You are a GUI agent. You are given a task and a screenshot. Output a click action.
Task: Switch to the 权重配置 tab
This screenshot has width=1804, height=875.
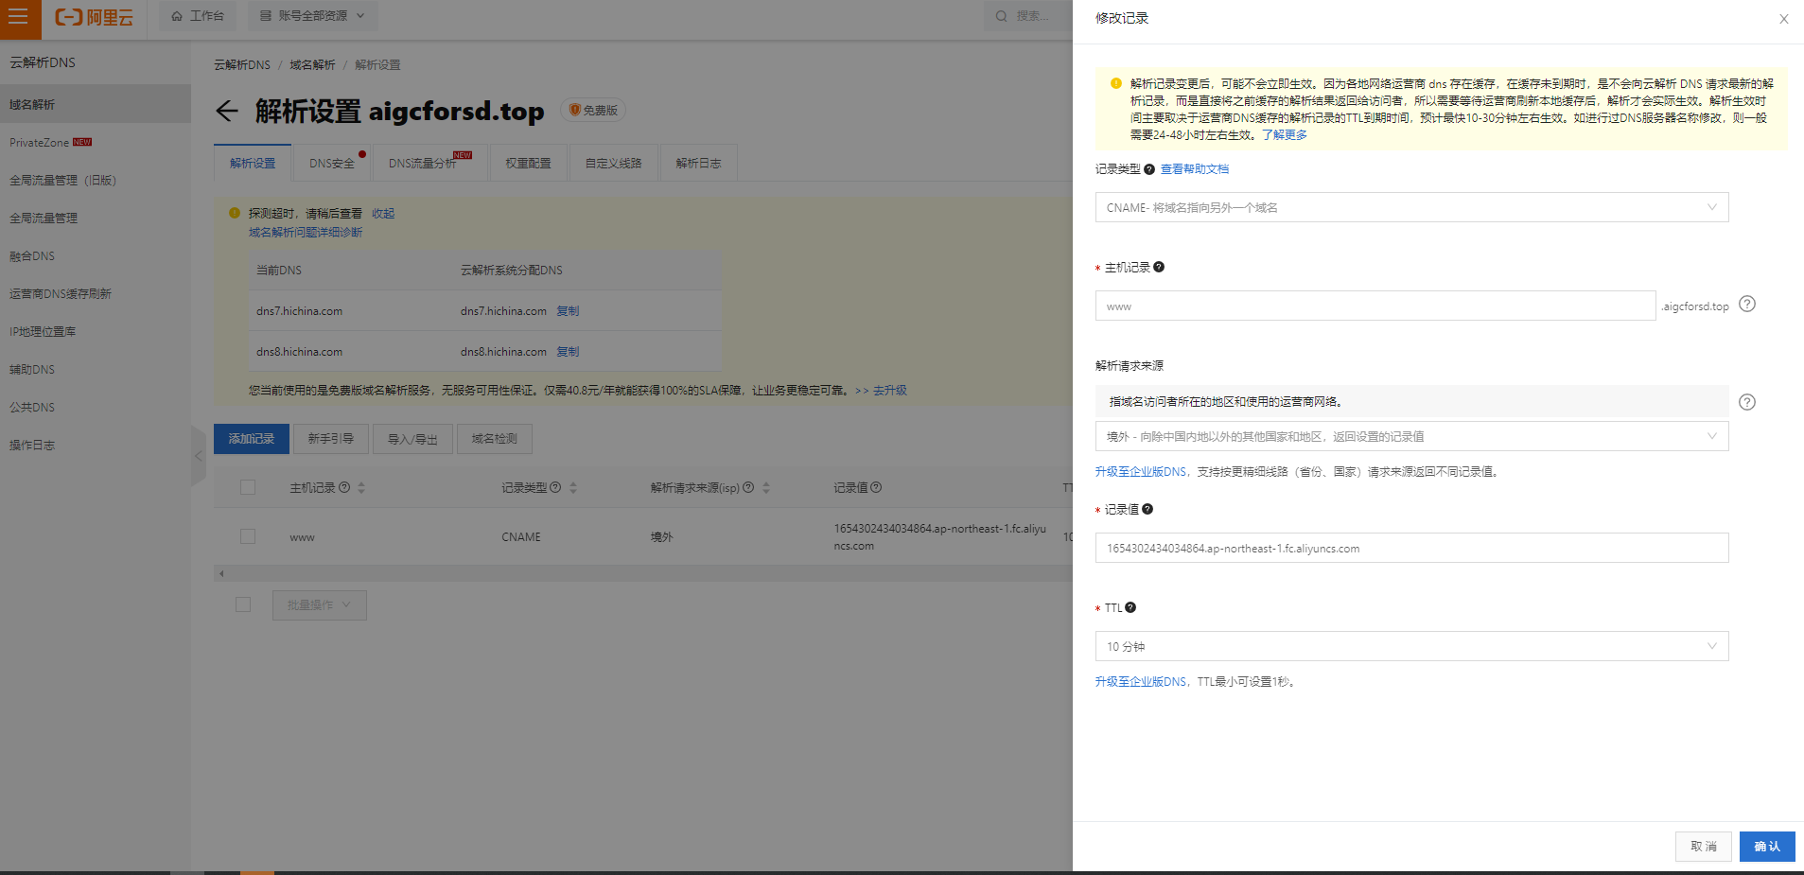(x=528, y=163)
